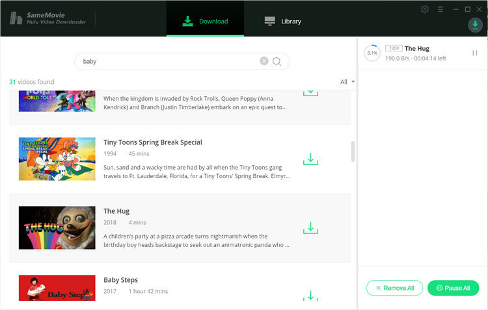Click download icon for The Hug
The height and width of the screenshot is (310, 488).
pyautogui.click(x=310, y=227)
